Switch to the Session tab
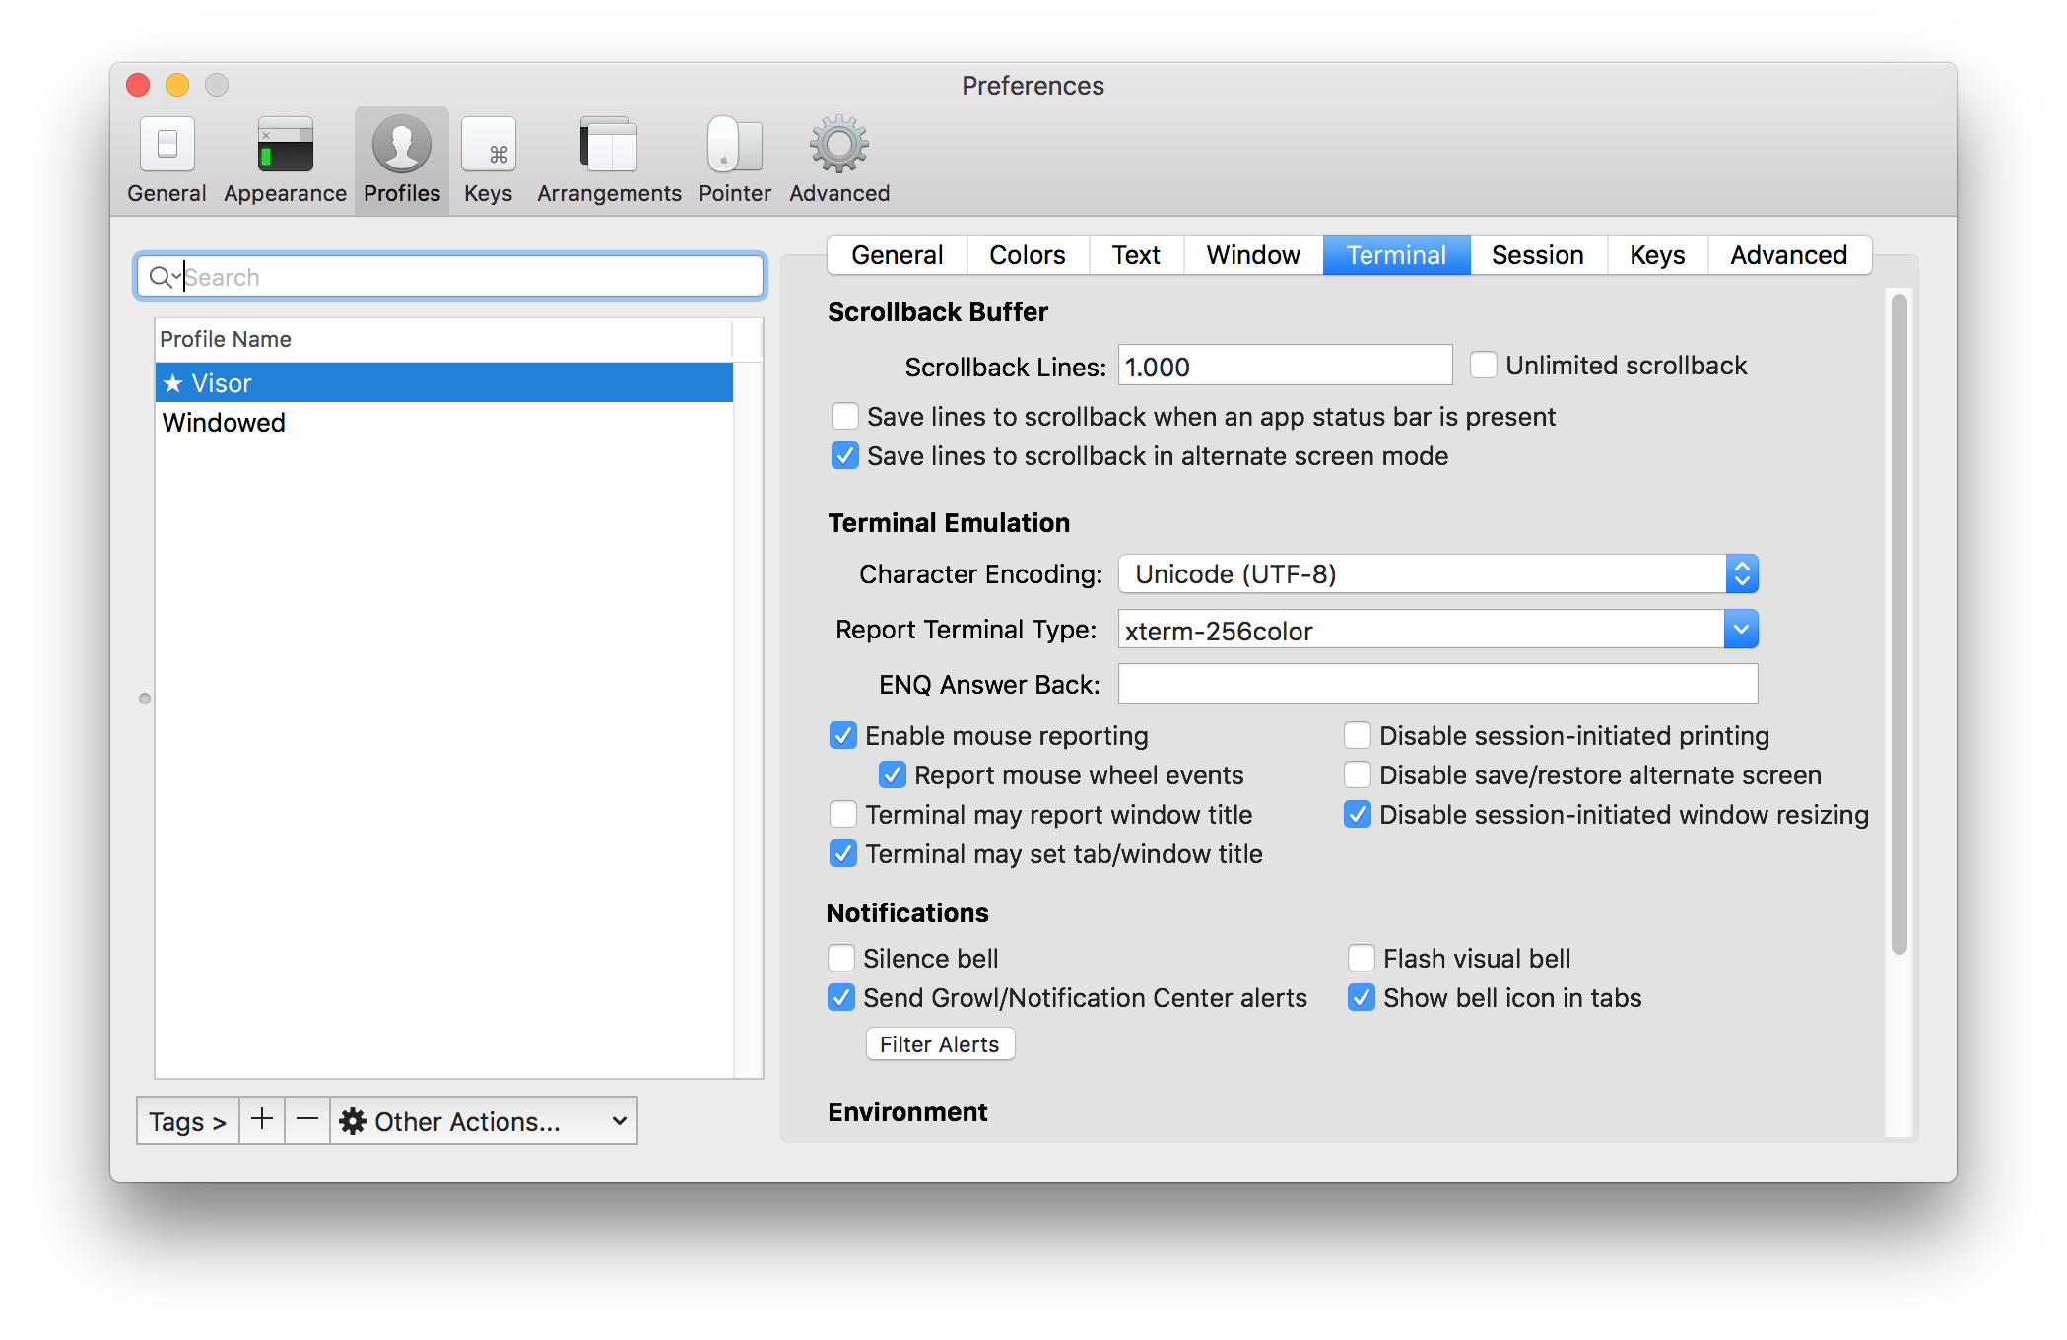This screenshot has height=1340, width=2067. [x=1537, y=253]
